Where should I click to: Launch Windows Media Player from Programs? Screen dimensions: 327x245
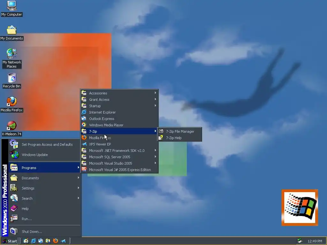[119, 125]
